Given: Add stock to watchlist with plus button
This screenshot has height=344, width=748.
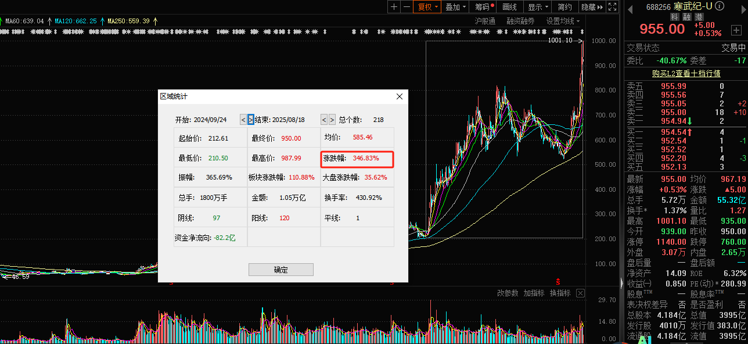Looking at the screenshot, I should [x=736, y=29].
